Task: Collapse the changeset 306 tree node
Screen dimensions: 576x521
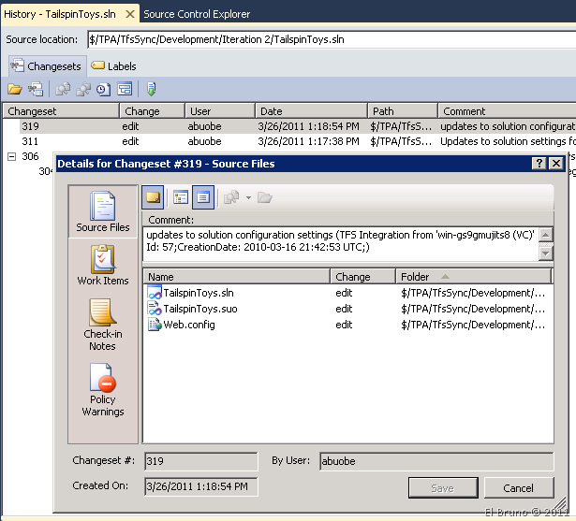Action: point(11,157)
